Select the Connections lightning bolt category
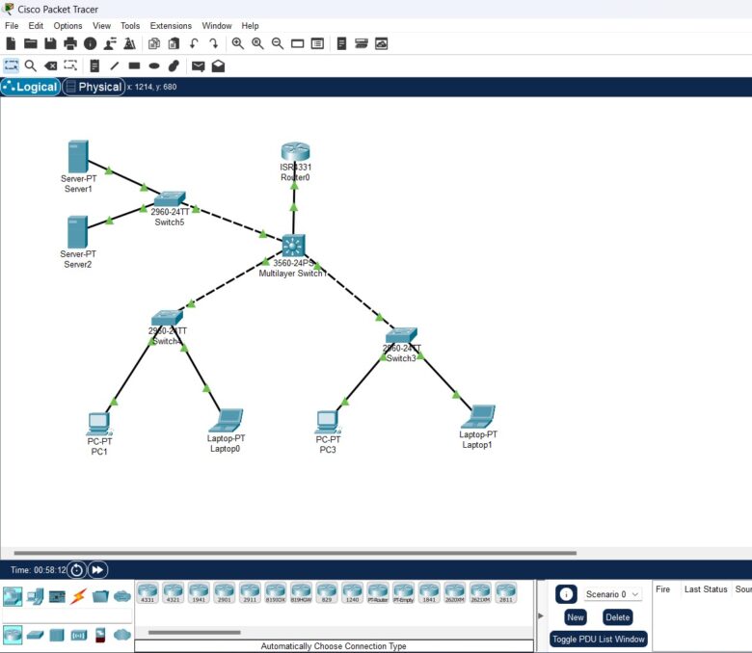Viewport: 752px width, 653px height. 79,596
